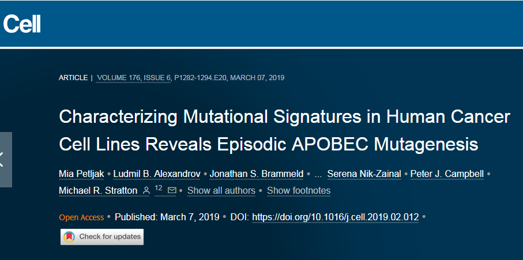
Task: Open author Jonathan S. Brammeld
Action: pos(257,174)
